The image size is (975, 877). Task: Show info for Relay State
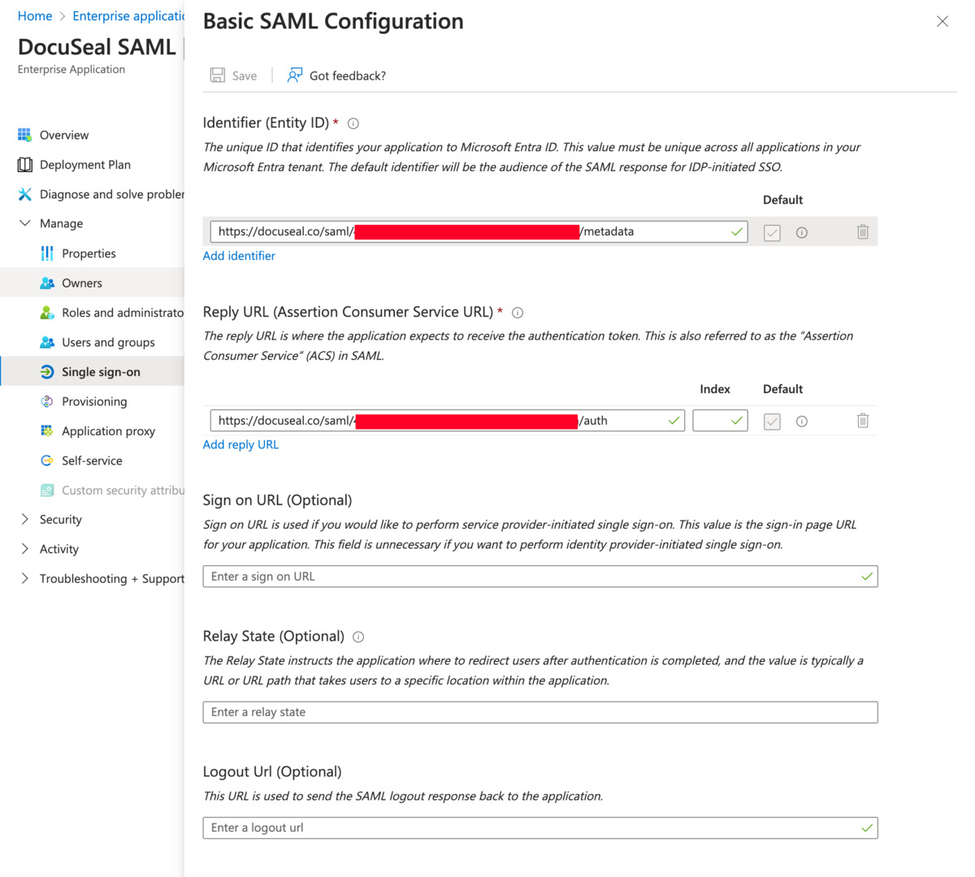(x=358, y=637)
